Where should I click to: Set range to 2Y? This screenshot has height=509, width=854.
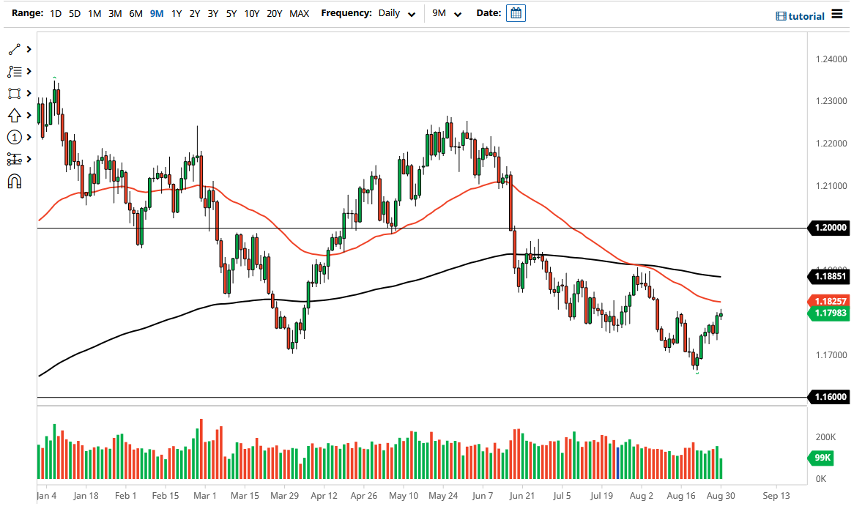pyautogui.click(x=195, y=13)
